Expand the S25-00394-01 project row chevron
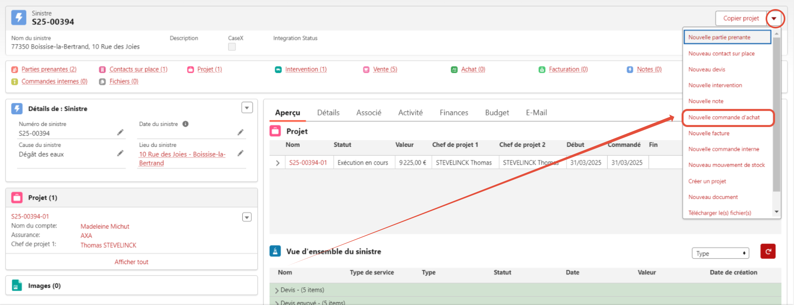 [x=277, y=163]
